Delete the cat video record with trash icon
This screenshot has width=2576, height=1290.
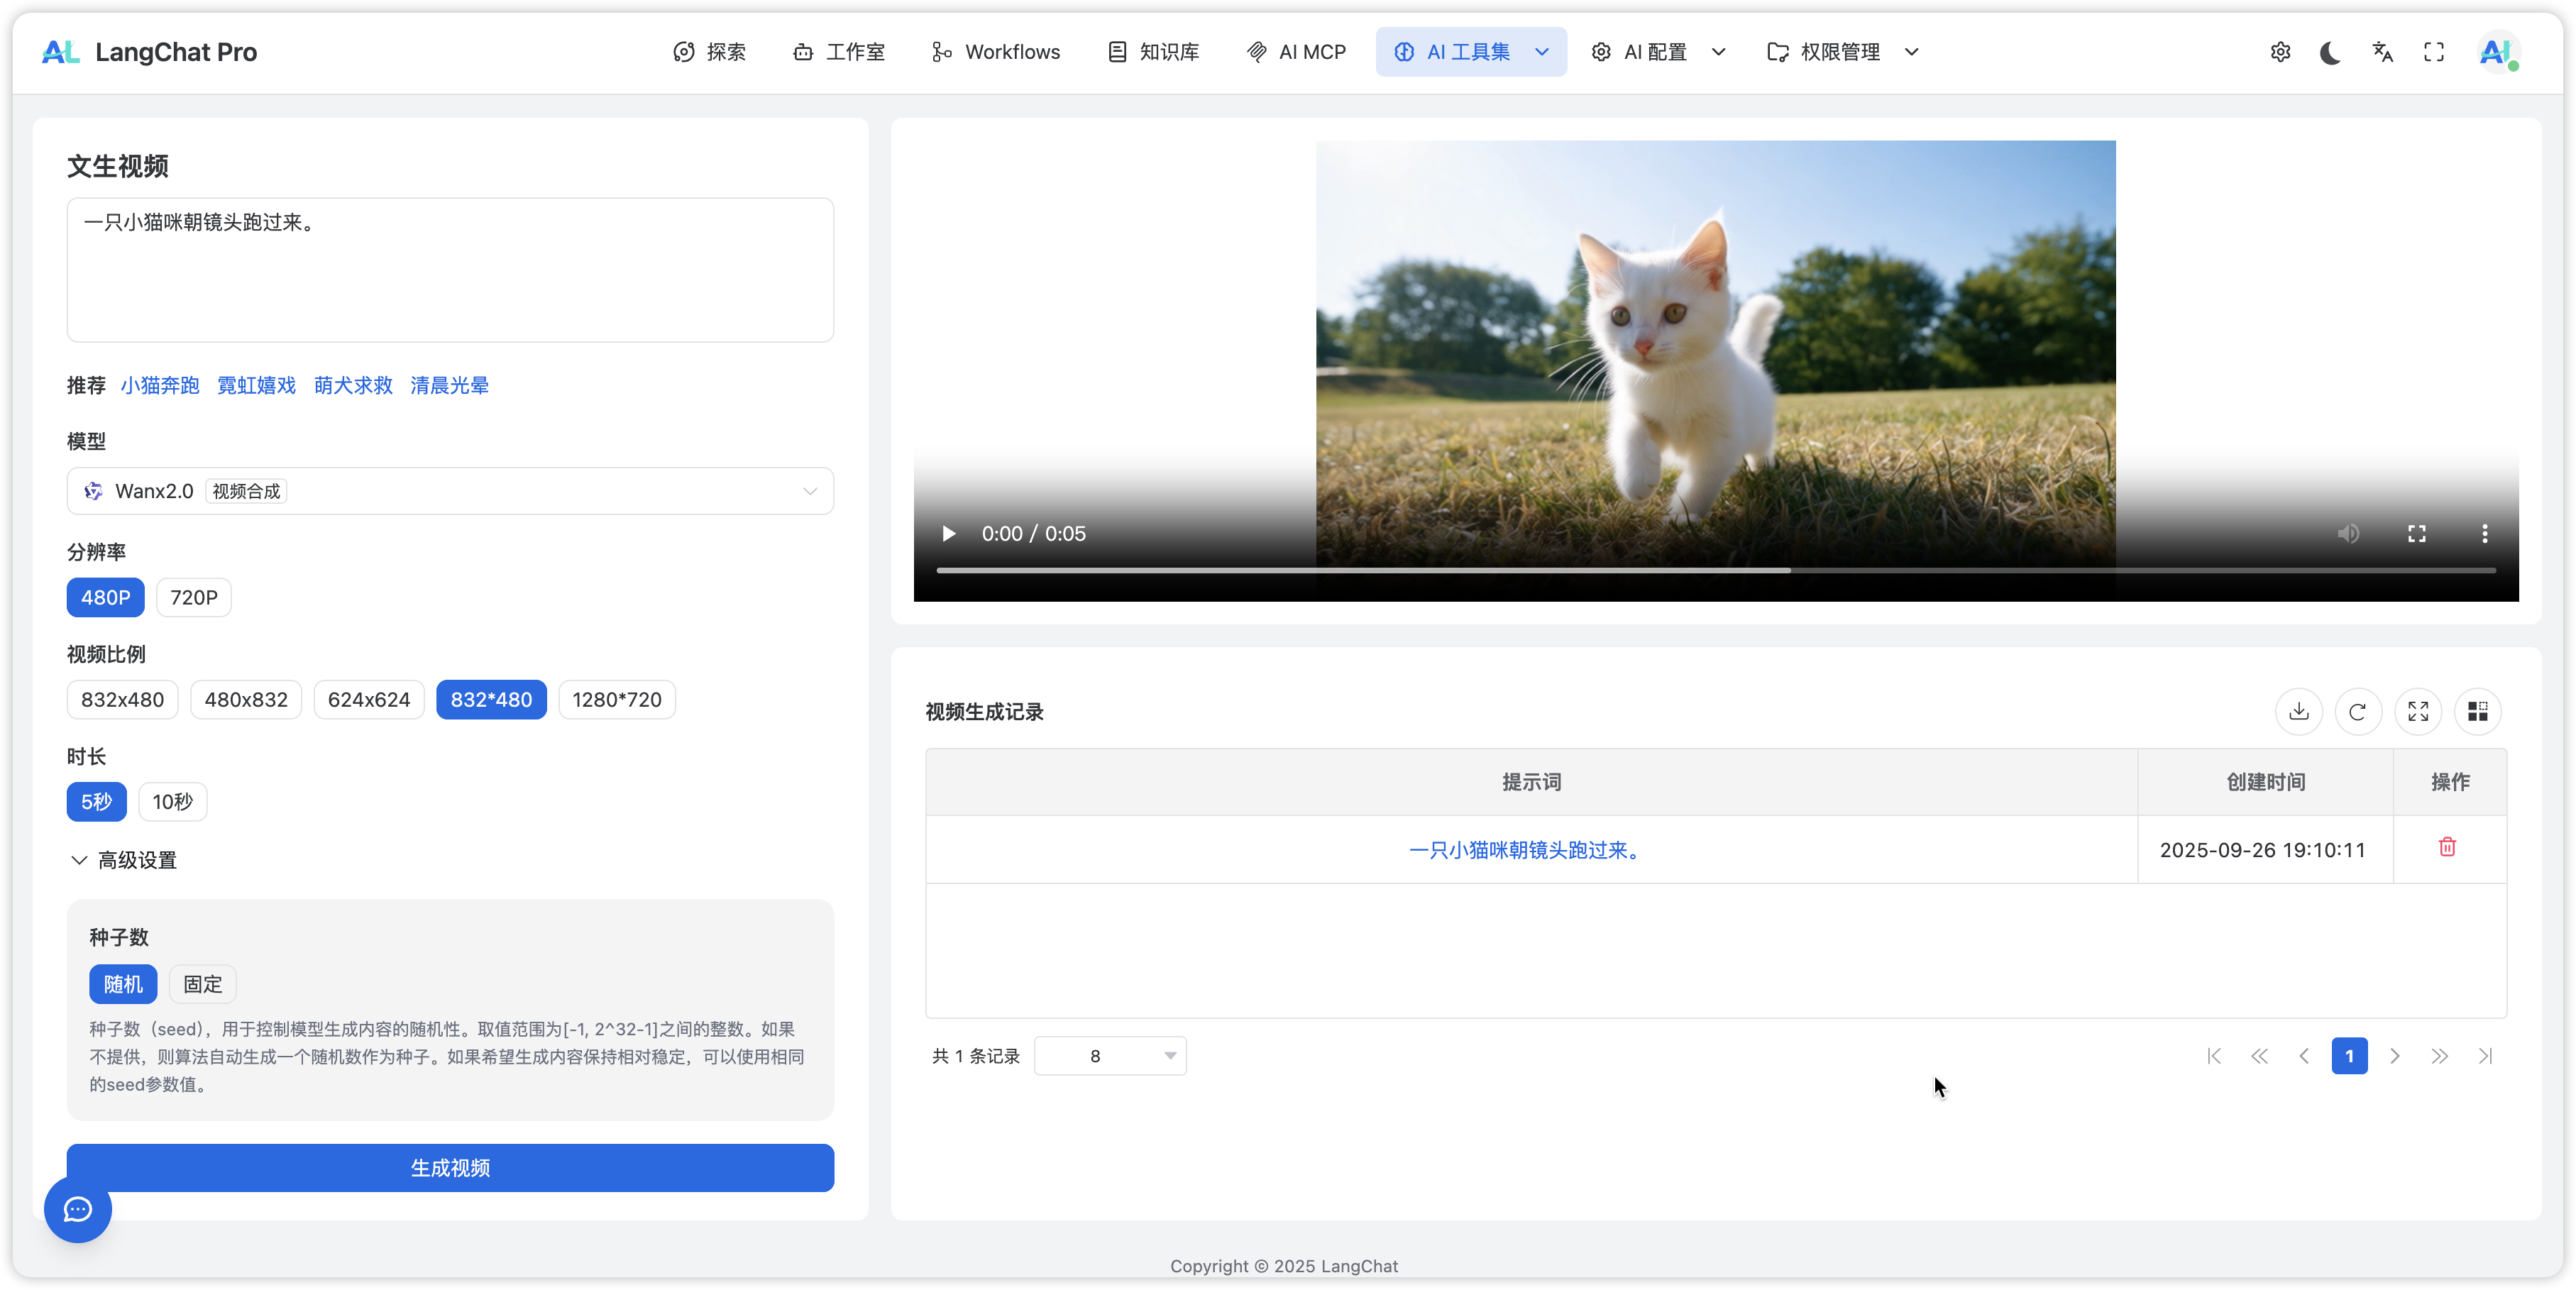point(2447,847)
